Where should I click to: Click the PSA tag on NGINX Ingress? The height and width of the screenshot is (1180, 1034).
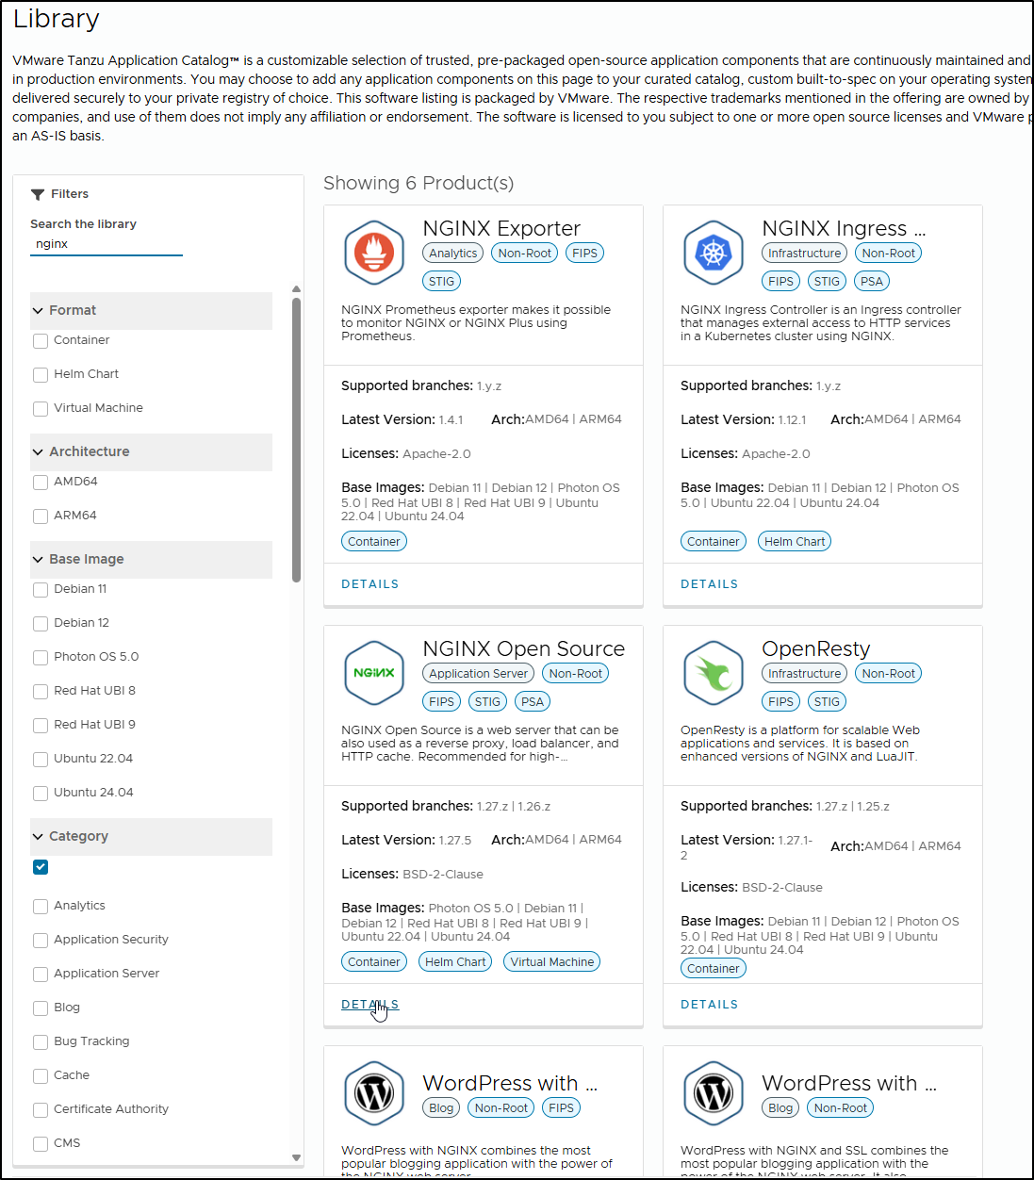pyautogui.click(x=872, y=282)
